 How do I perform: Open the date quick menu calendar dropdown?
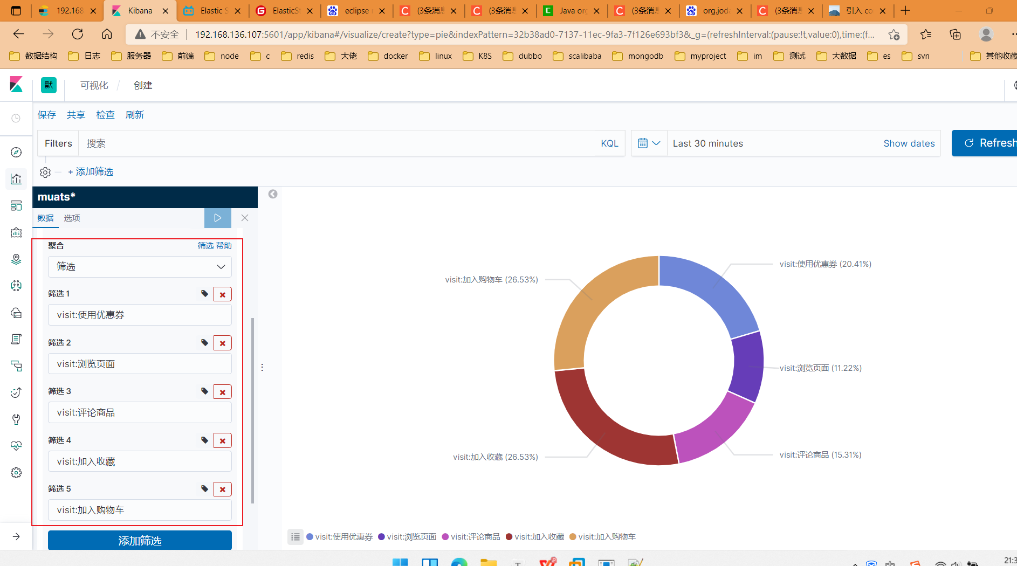(649, 143)
